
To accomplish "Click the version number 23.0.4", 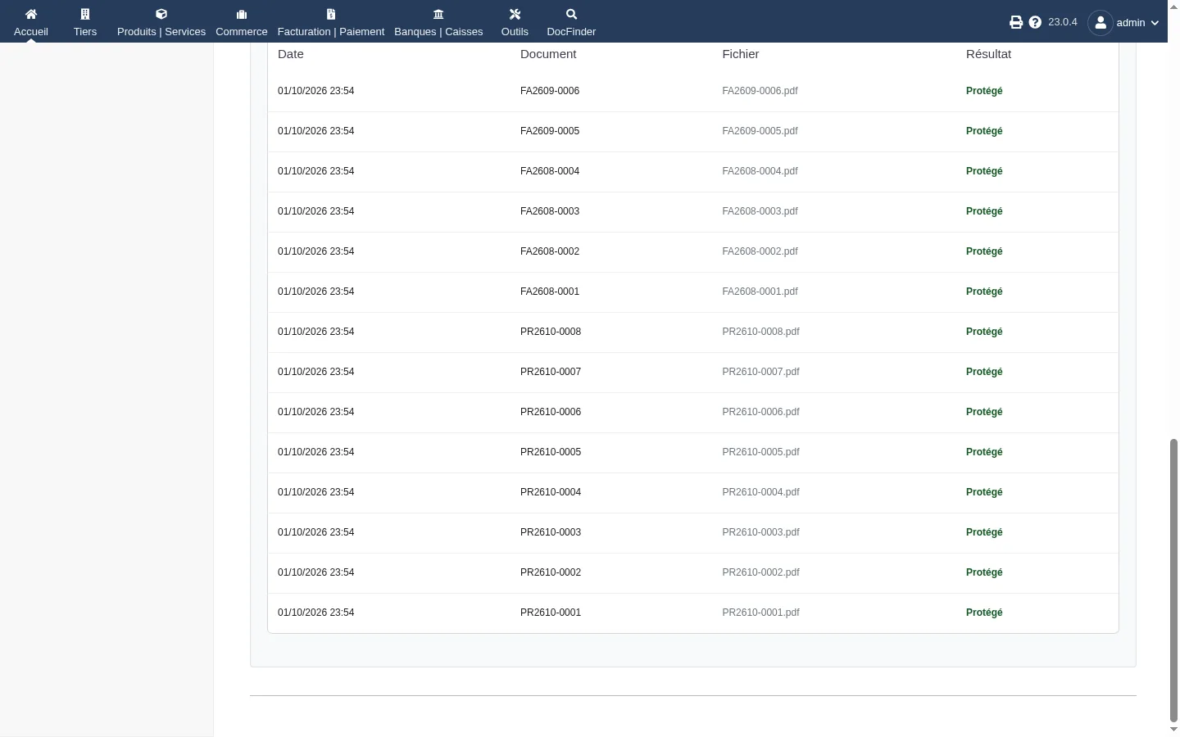I will point(1063,22).
